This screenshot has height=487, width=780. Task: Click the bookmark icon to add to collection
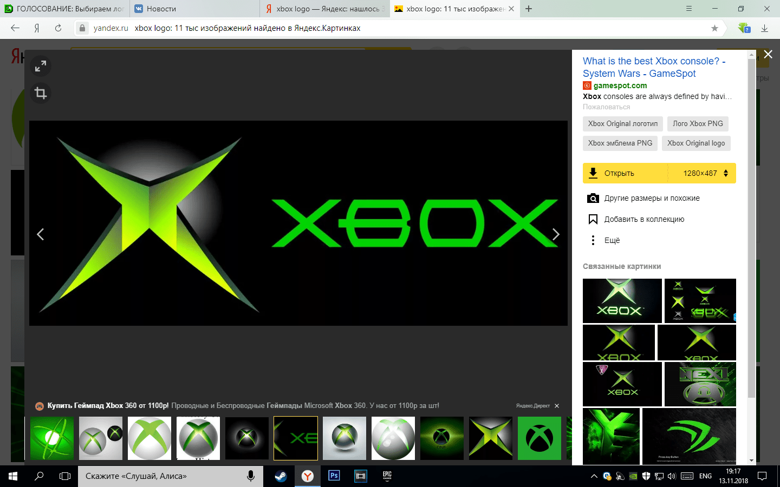point(593,219)
